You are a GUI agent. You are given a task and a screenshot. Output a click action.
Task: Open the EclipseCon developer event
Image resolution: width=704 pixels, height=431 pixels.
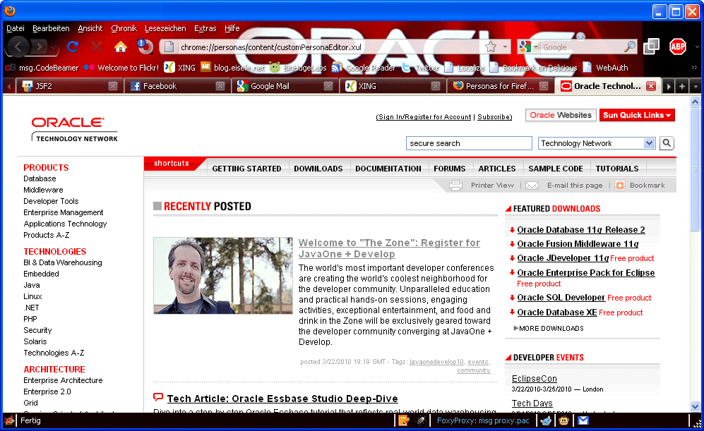[x=535, y=379]
